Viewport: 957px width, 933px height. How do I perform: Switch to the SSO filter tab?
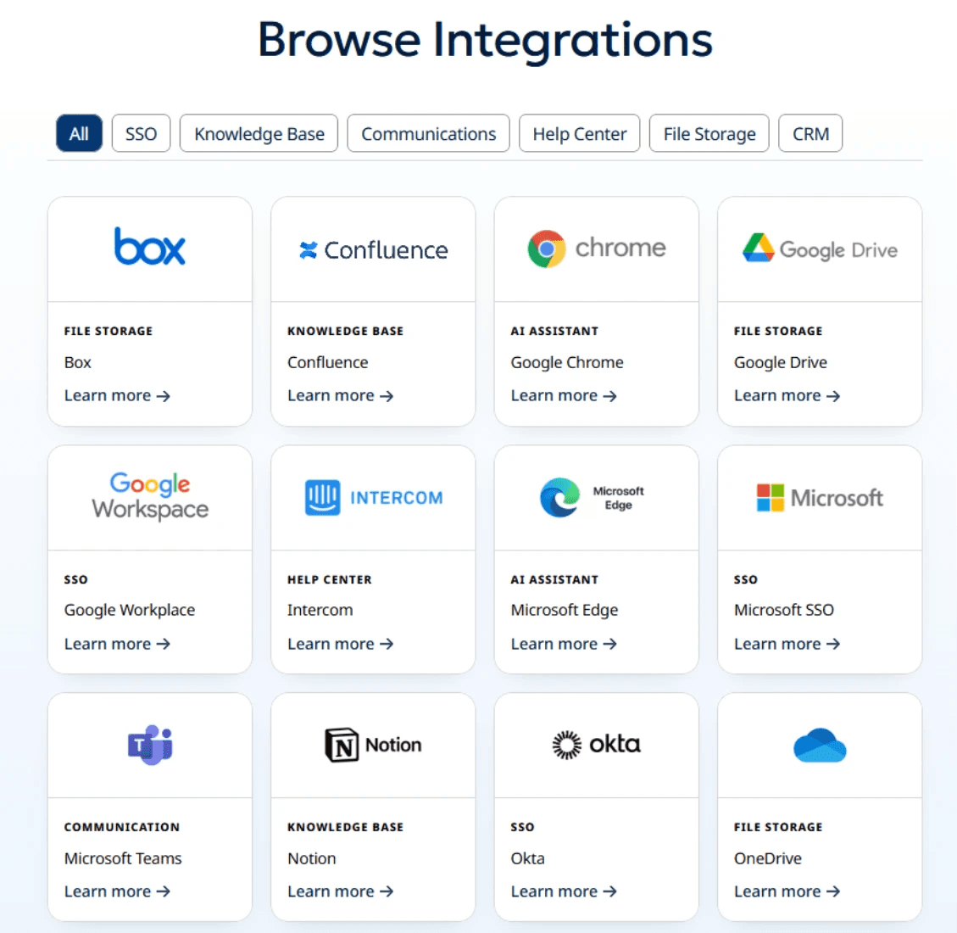pos(141,133)
